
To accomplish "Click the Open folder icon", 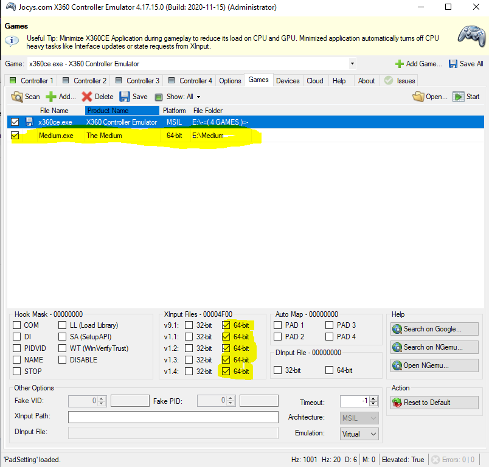I will point(418,97).
